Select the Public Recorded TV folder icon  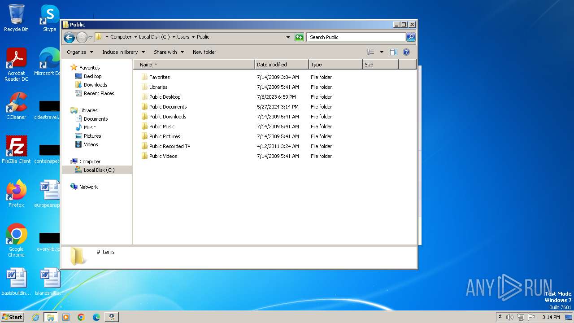pyautogui.click(x=144, y=146)
